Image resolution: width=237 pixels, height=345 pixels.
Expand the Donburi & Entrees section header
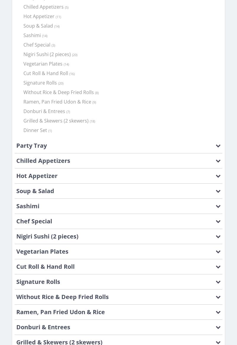43,327
